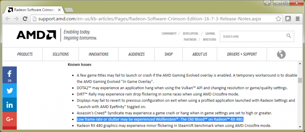Click the Known Issues heading
This screenshot has width=305, height=132.
pos(80,65)
